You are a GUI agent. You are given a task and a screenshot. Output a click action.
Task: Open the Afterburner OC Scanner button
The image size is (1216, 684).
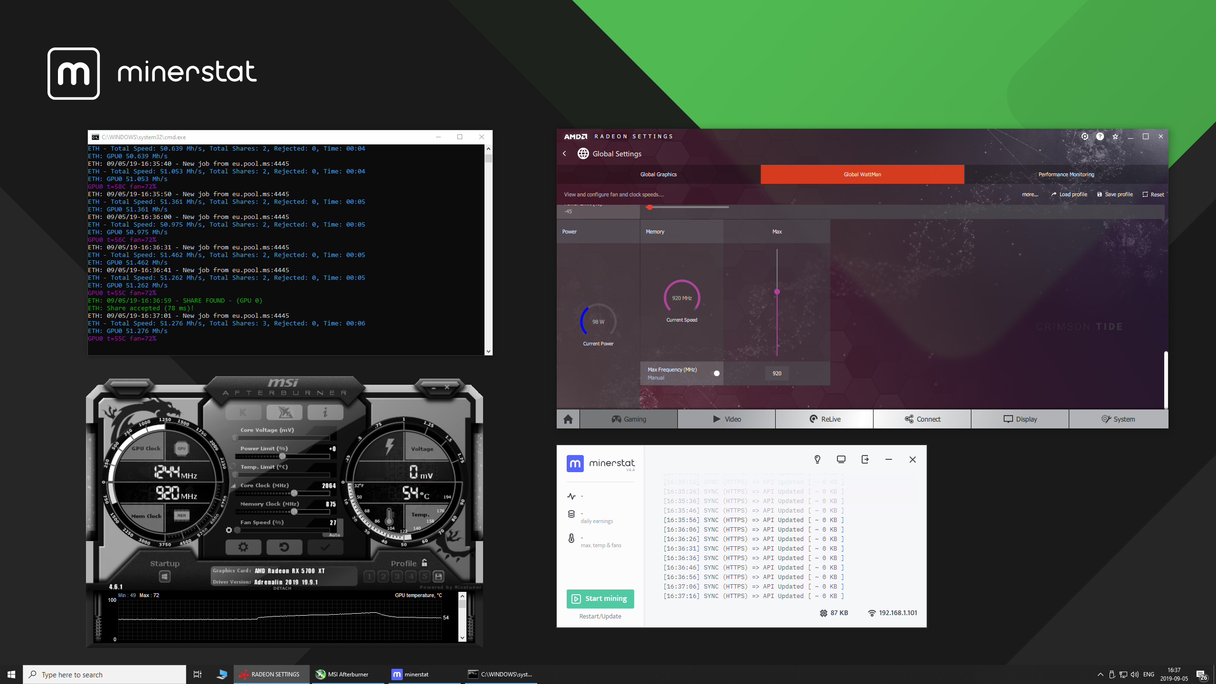pyautogui.click(x=284, y=412)
